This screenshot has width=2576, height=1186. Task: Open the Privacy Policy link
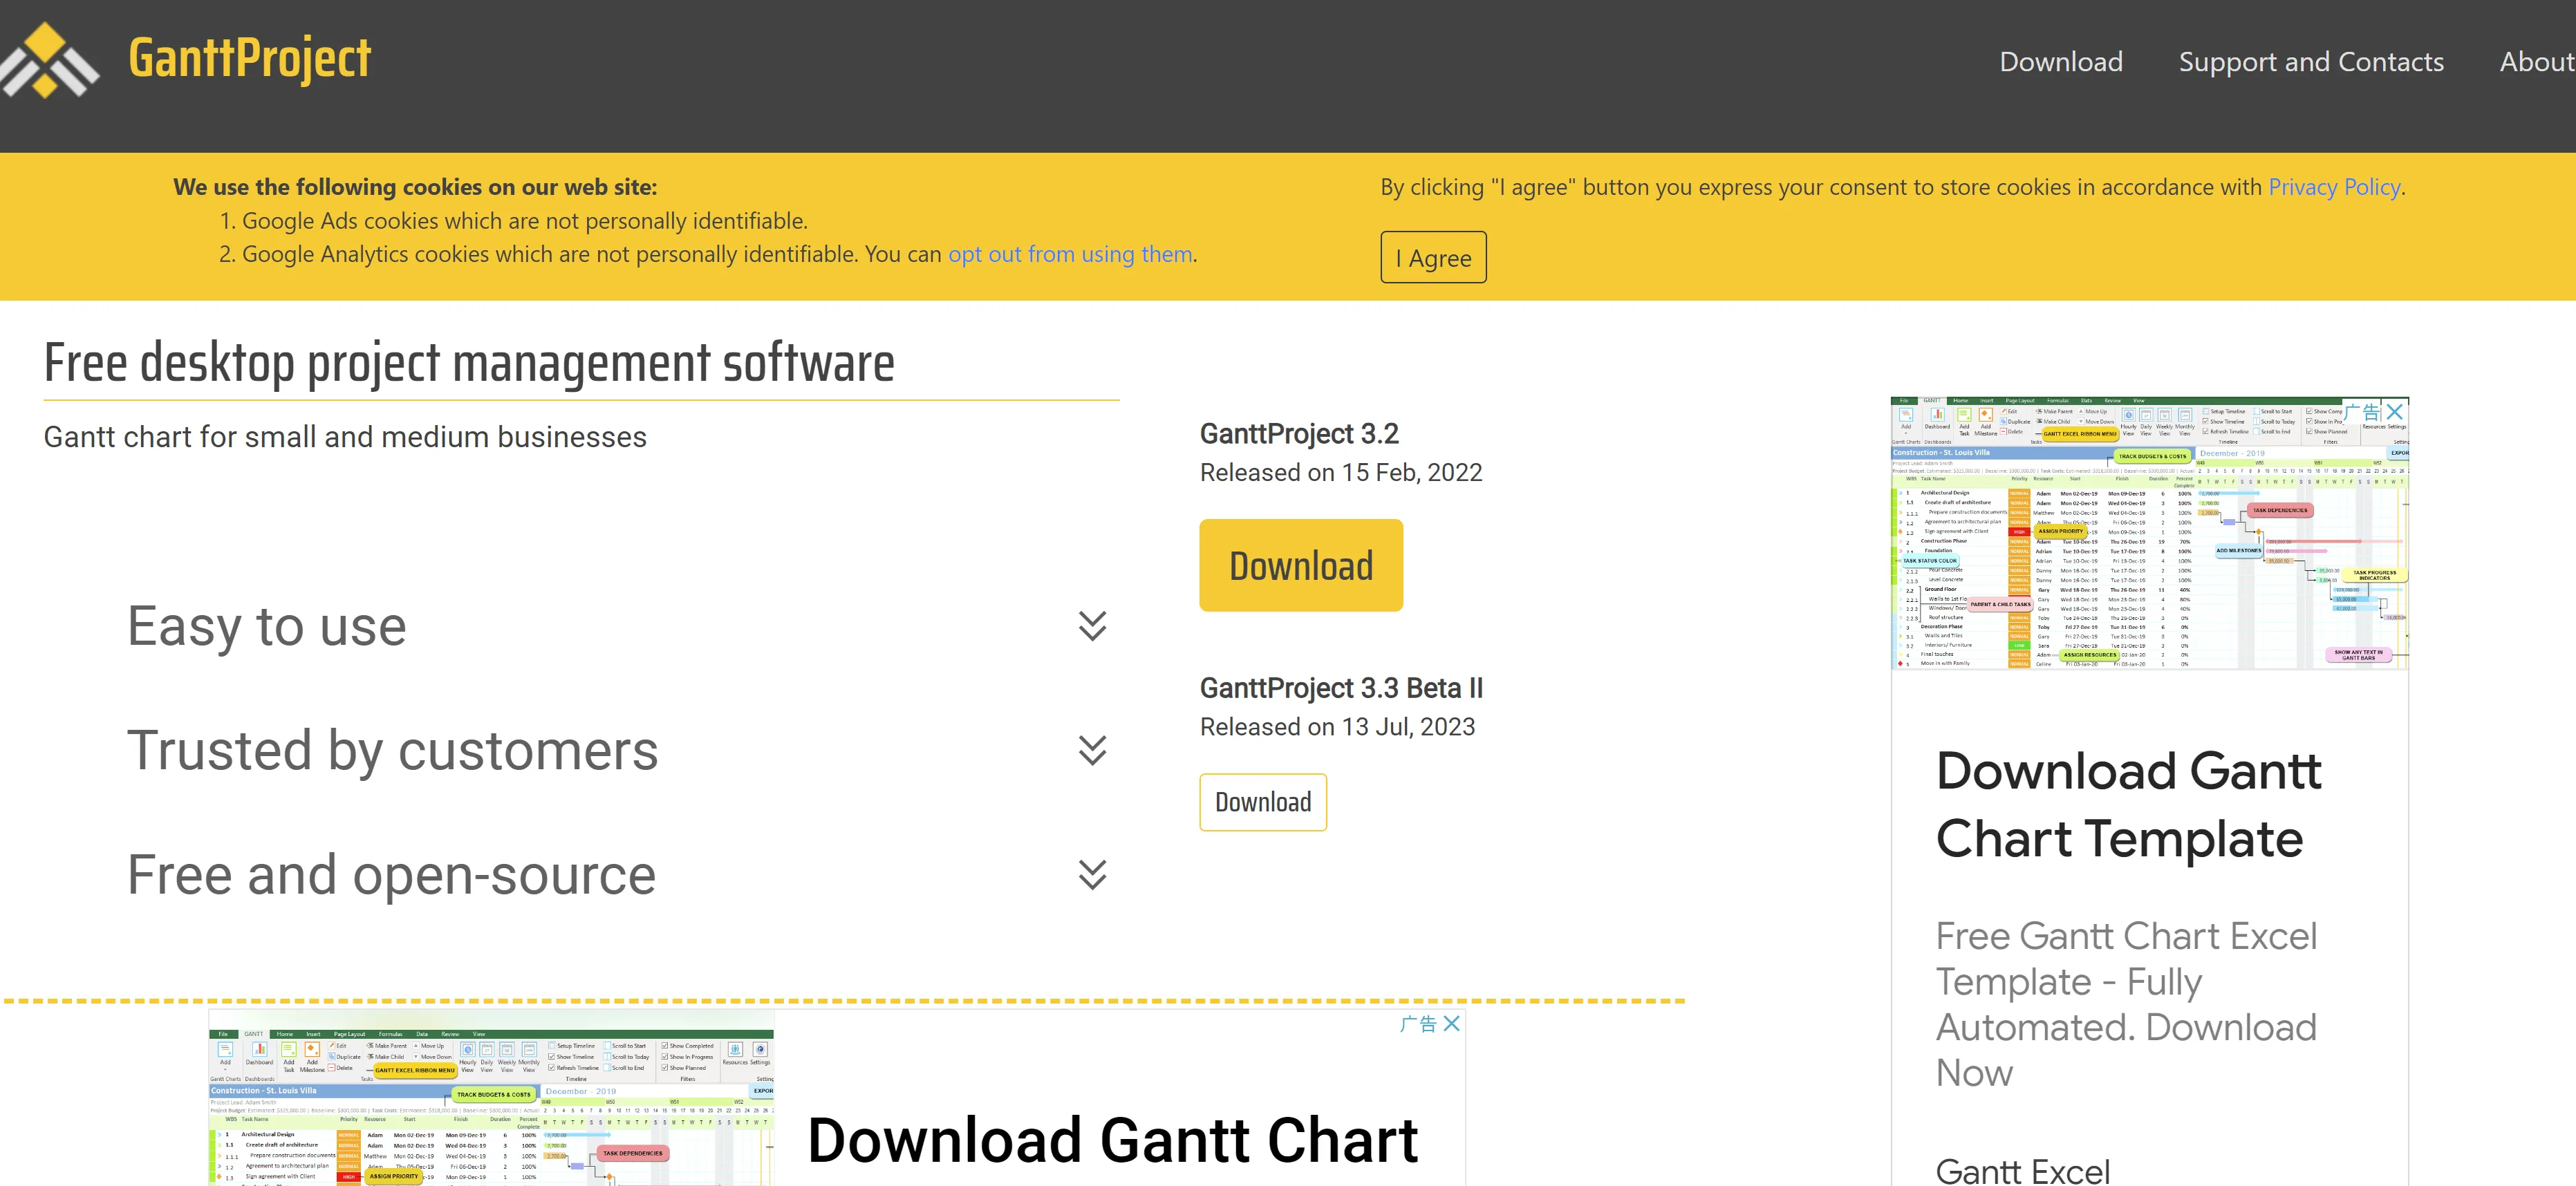pos(2333,187)
